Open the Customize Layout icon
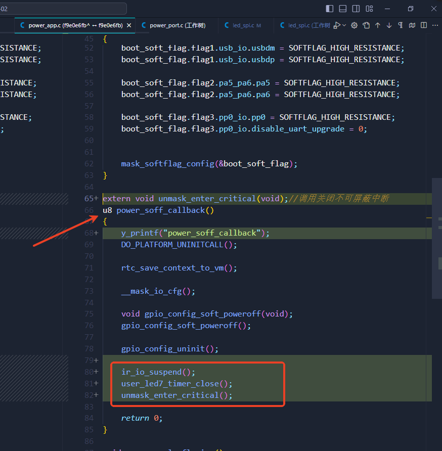Screen dimensions: 442x451 click(369, 9)
